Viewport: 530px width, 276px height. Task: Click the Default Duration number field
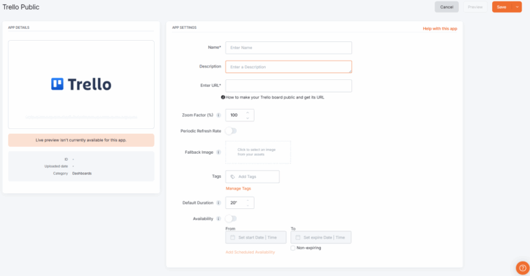(239, 203)
